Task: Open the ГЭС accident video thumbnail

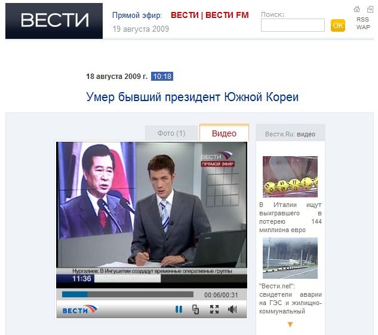Action: point(290,258)
